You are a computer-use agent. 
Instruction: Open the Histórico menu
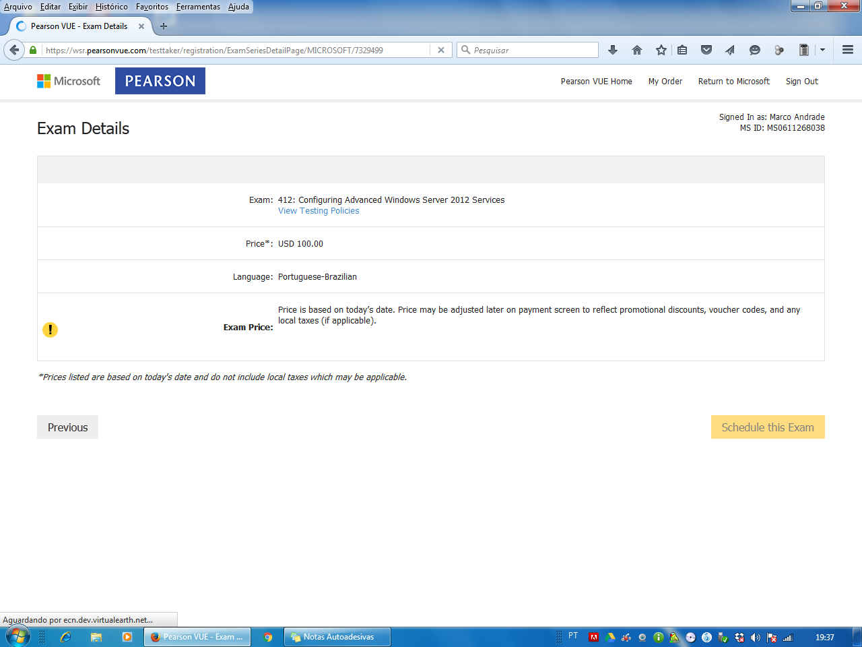pyautogui.click(x=112, y=7)
